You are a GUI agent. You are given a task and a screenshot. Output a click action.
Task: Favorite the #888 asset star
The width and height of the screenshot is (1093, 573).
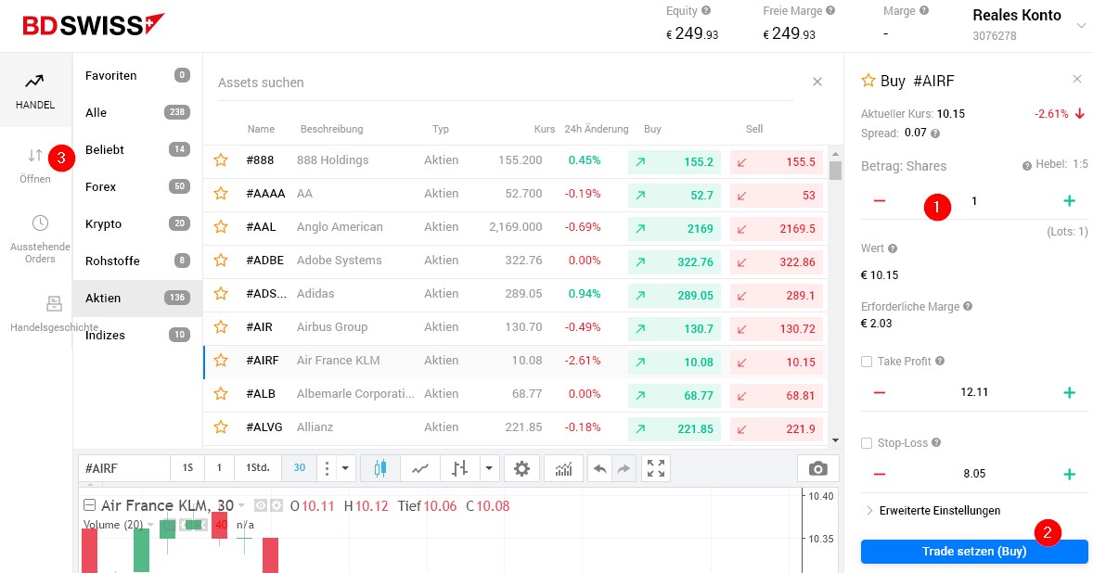tap(221, 160)
